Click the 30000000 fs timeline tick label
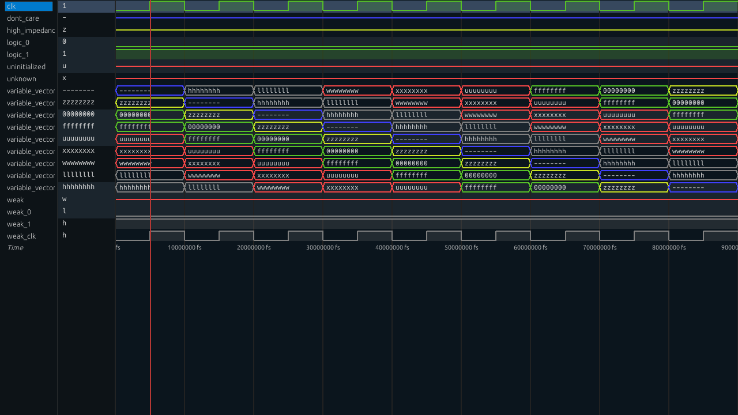738x415 pixels. coord(323,247)
